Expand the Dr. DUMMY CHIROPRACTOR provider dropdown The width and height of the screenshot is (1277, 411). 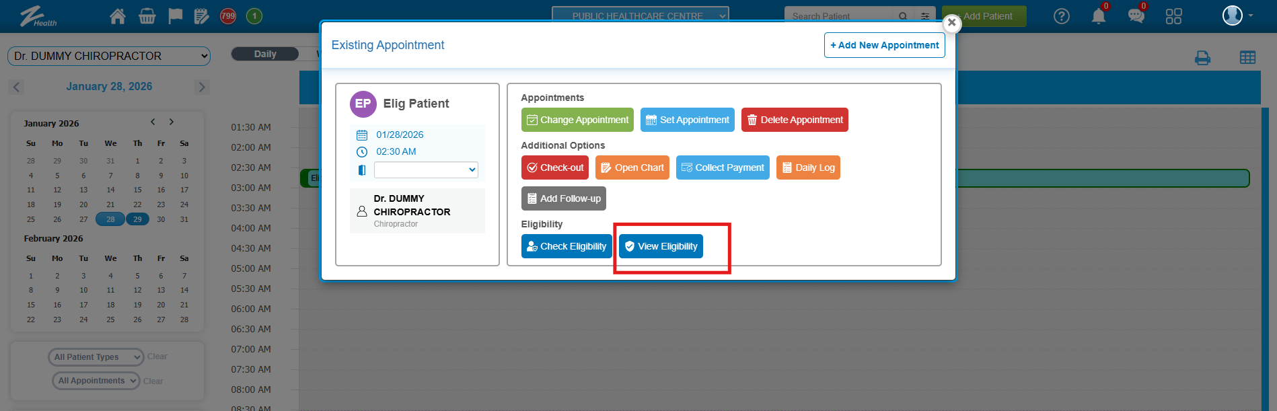pos(109,56)
